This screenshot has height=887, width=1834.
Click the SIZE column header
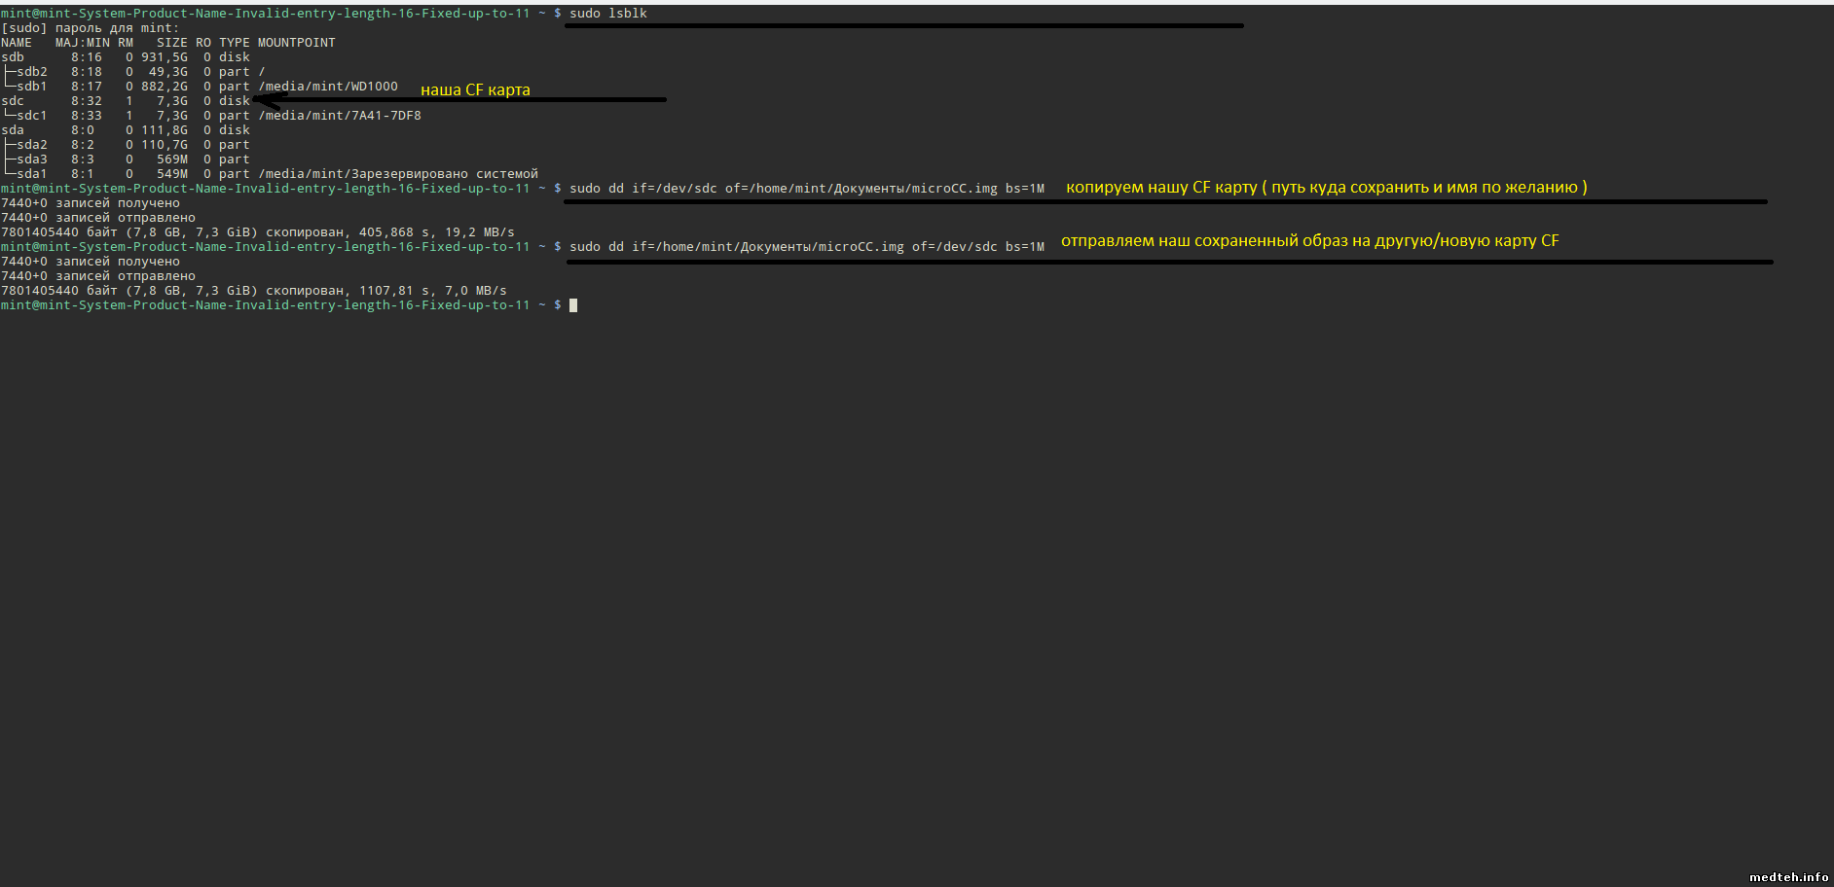[171, 43]
